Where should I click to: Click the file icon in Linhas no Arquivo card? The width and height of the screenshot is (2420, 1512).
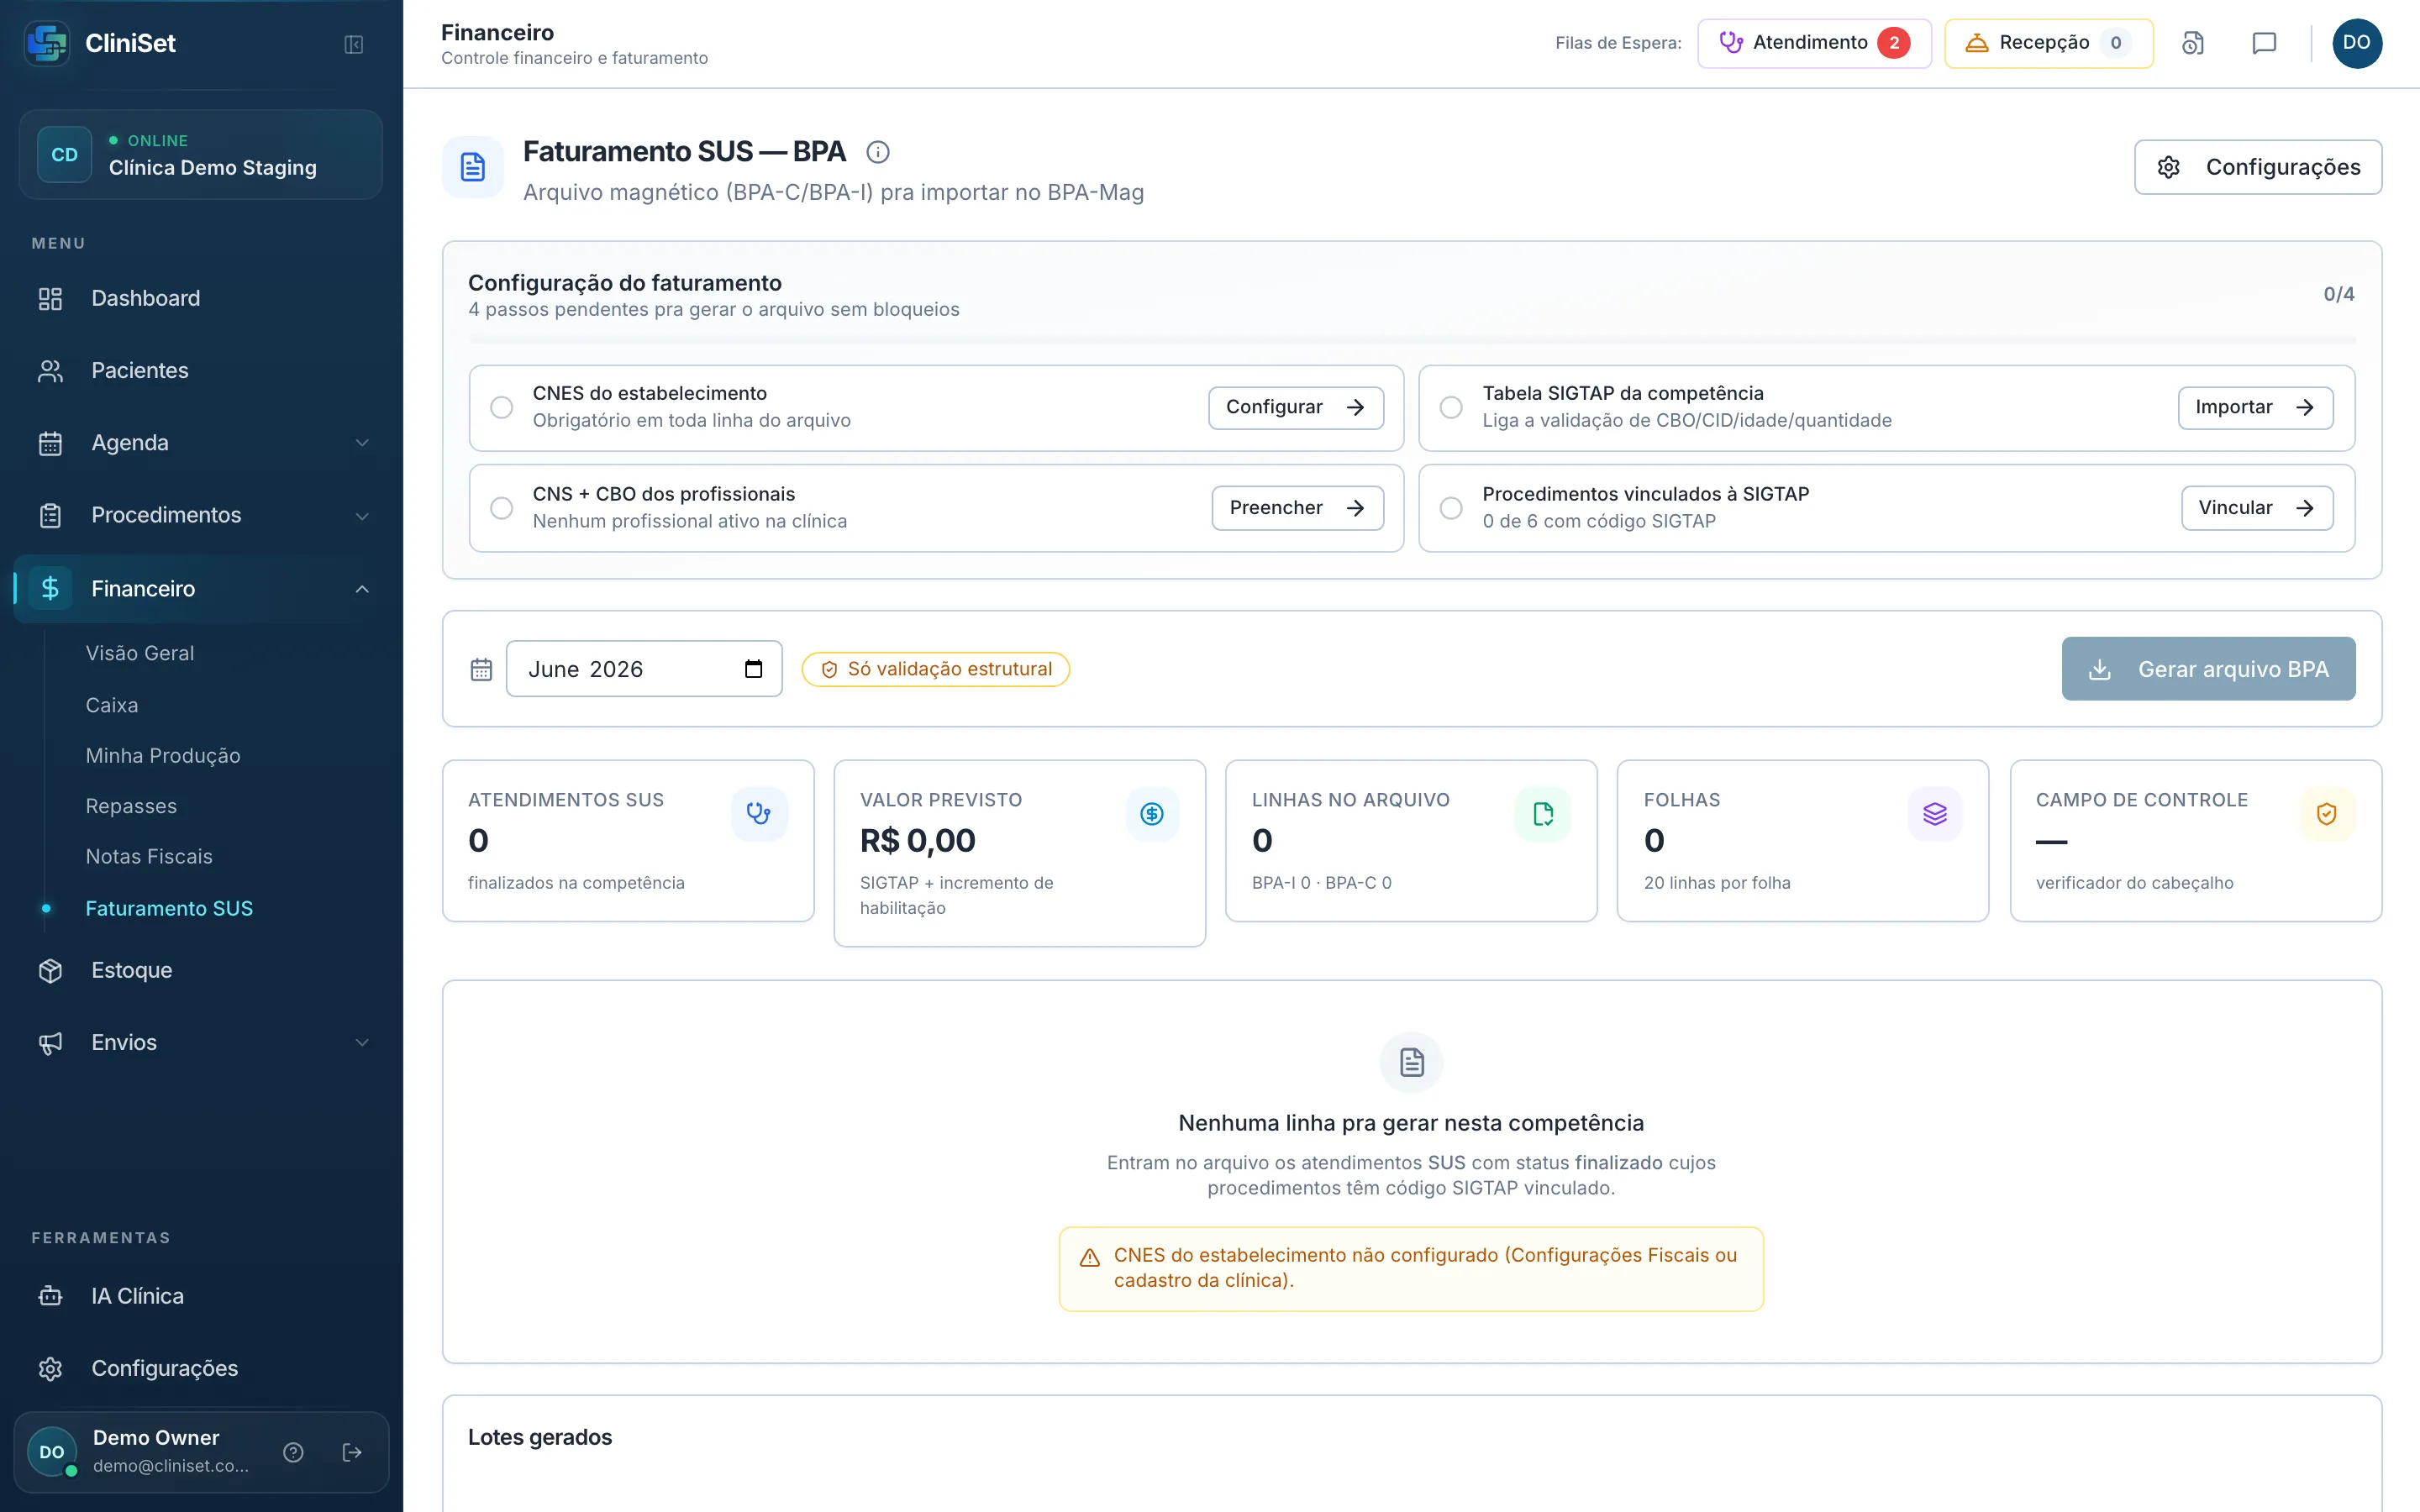[x=1543, y=814]
